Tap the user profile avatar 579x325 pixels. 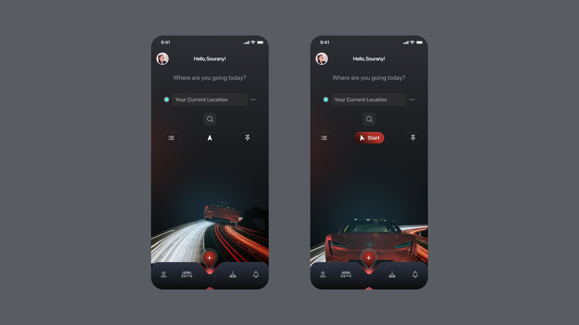pyautogui.click(x=162, y=58)
